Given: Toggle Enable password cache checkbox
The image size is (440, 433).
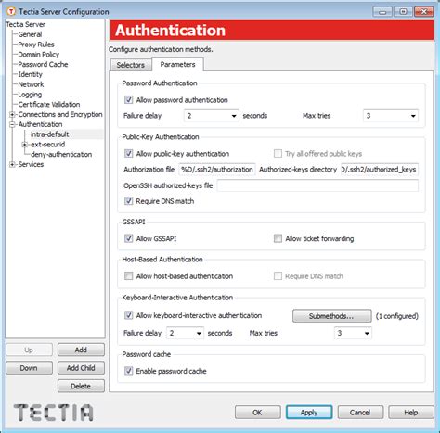Looking at the screenshot, I should pos(128,371).
